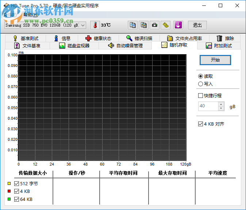Image resolution: width=246 pixels, height=210 pixels.
Task: Click the 退出 exit button
Action: click(197, 25)
